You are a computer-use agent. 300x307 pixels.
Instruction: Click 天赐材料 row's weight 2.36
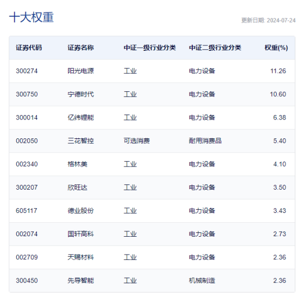point(279,257)
